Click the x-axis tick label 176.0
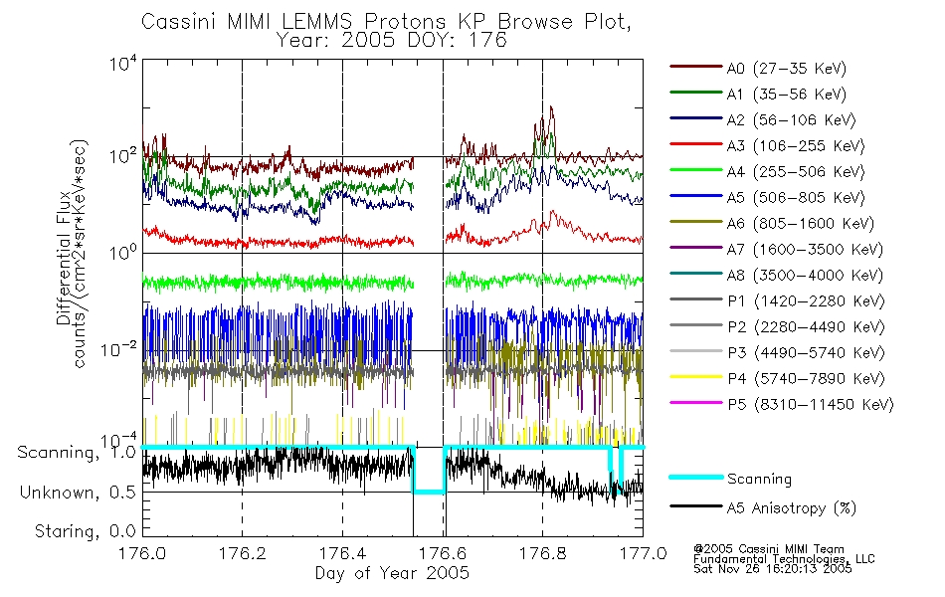 [x=142, y=553]
